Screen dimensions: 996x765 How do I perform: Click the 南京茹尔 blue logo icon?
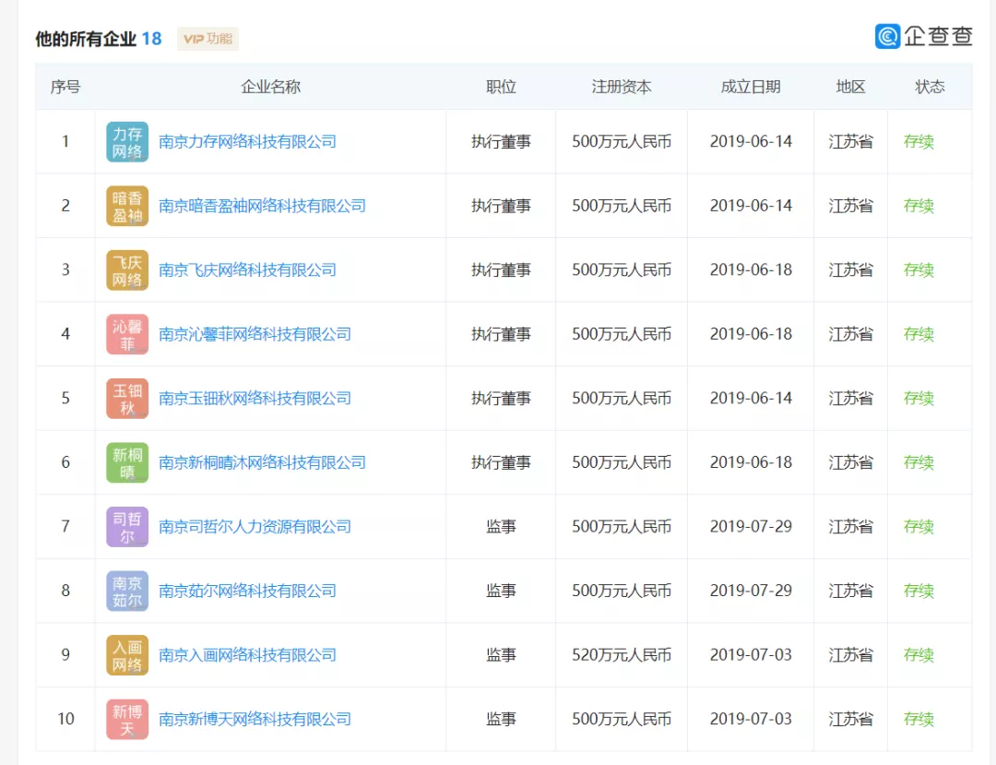point(126,591)
